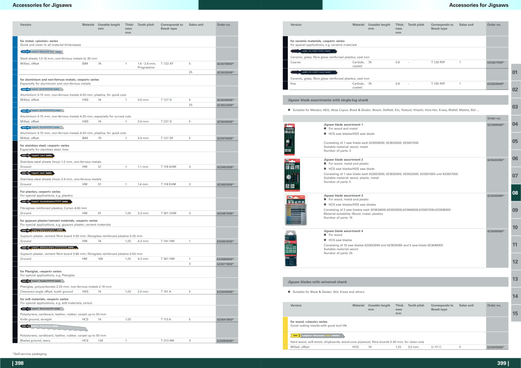521x368 pixels.
Task: Click the gypsum blade image for 5-80 mm plaster
Action: coord(49,247)
